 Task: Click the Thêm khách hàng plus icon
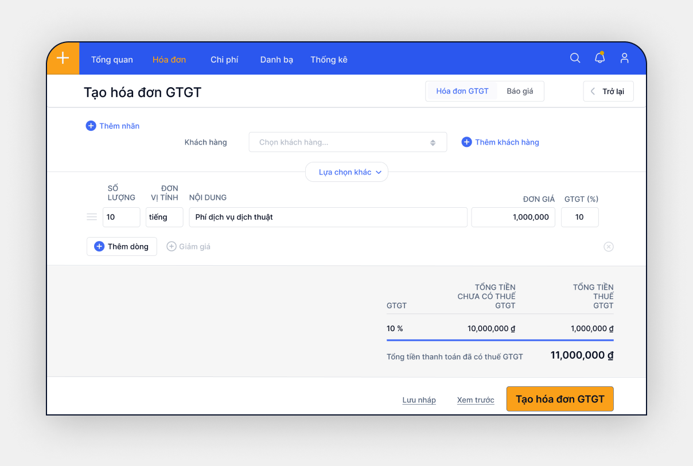click(466, 142)
